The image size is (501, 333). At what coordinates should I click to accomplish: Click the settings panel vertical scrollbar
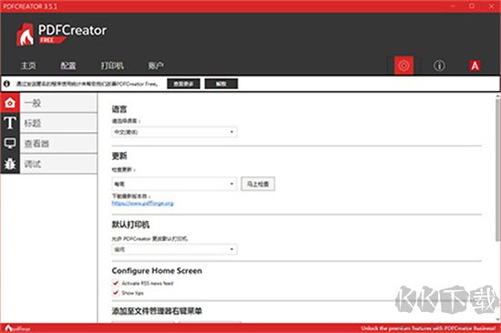click(497, 169)
